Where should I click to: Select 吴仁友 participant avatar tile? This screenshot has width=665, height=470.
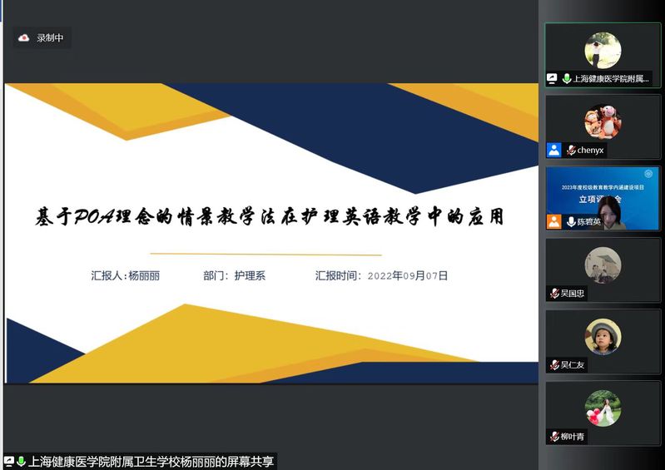tap(603, 338)
